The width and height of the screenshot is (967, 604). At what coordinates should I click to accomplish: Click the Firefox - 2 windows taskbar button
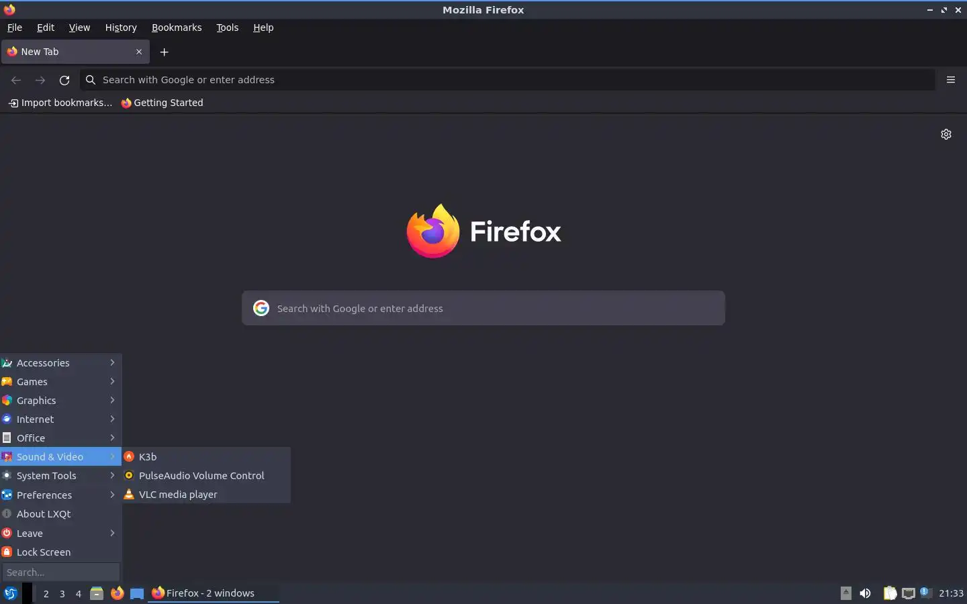(x=213, y=593)
